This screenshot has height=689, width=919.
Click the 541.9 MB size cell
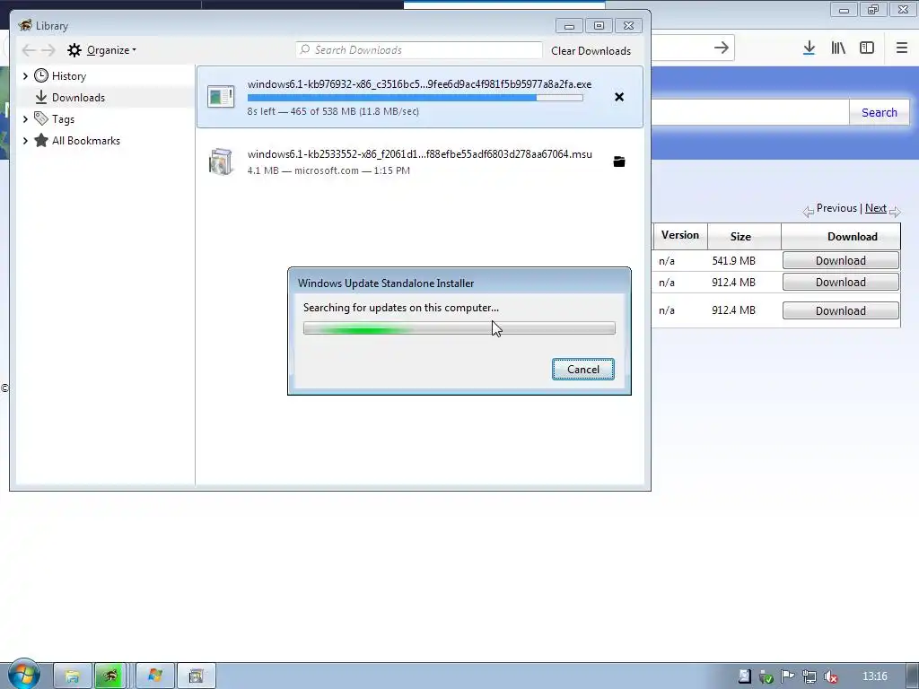(x=734, y=261)
